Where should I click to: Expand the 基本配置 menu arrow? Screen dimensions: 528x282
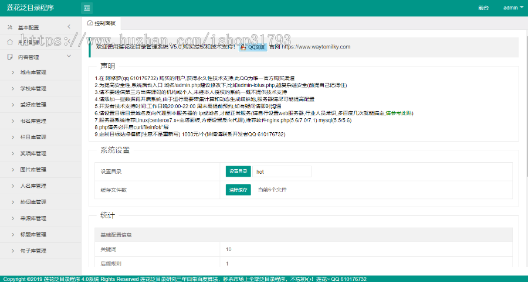(69, 26)
